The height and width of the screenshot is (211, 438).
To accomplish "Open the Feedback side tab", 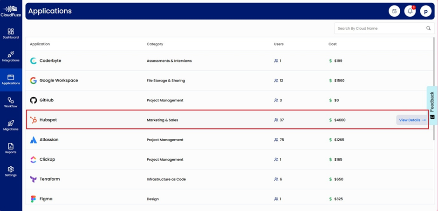I will [x=432, y=105].
